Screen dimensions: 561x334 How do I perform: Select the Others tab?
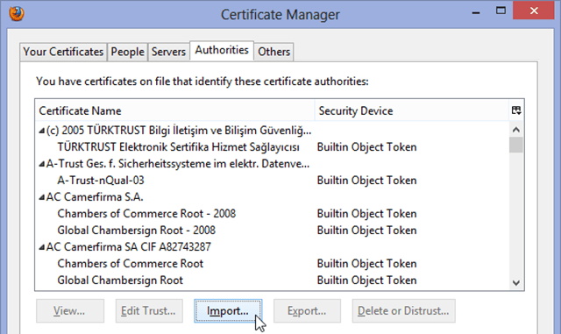coord(274,52)
